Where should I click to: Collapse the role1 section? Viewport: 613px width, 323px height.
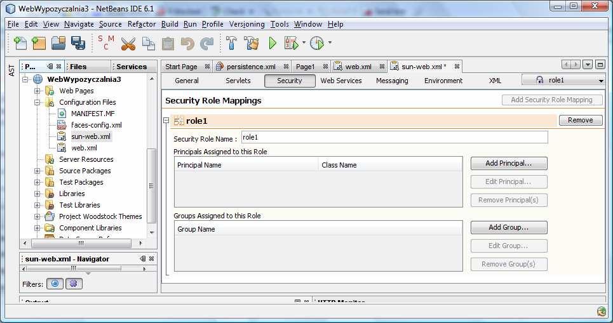pos(166,121)
